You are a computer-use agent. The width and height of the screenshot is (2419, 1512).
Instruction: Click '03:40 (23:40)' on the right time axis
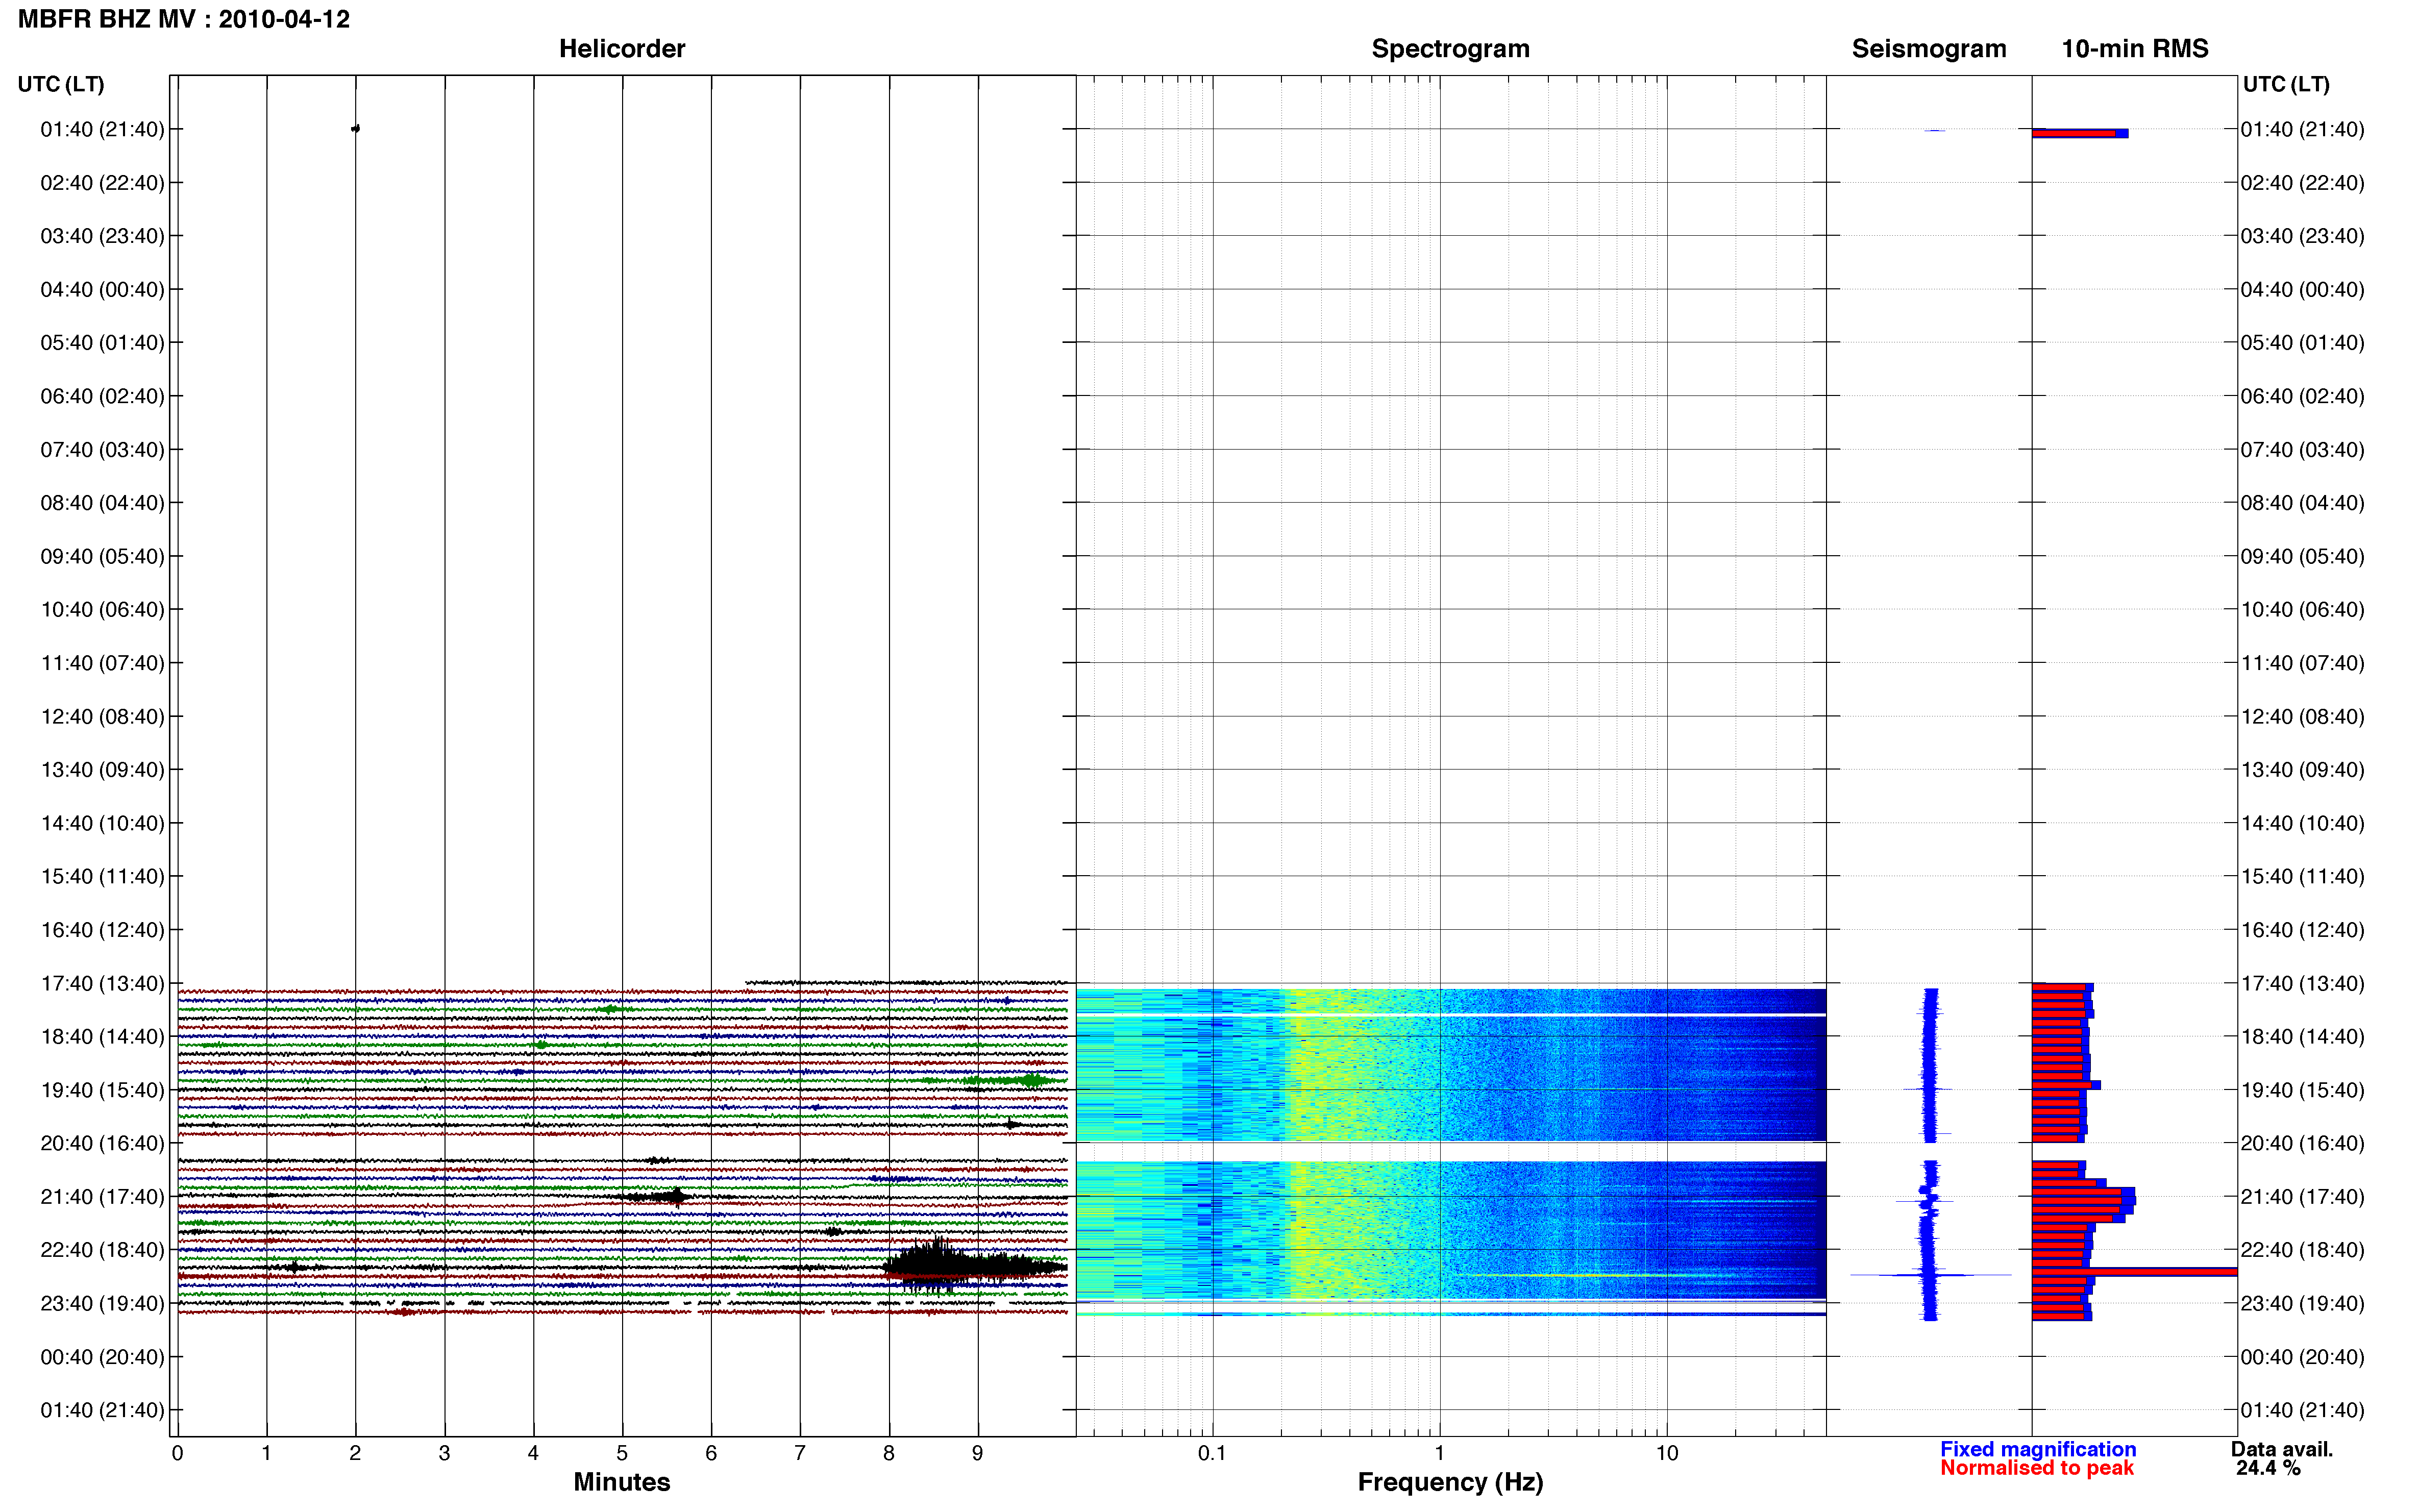(x=2302, y=236)
